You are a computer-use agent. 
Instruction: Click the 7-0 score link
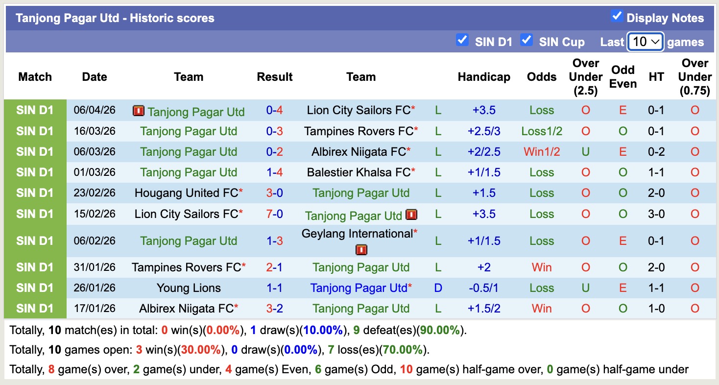click(274, 214)
